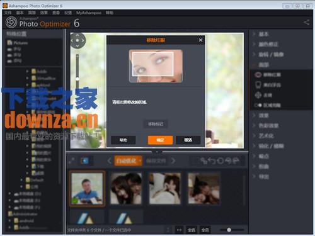Expand the 锐化 / 模糊 category
The height and width of the screenshot is (236, 315).
pyautogui.click(x=254, y=146)
